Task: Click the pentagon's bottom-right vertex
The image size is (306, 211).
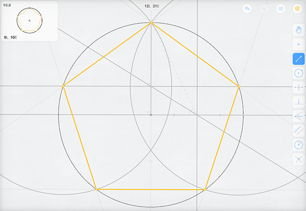Action: [x=205, y=190]
